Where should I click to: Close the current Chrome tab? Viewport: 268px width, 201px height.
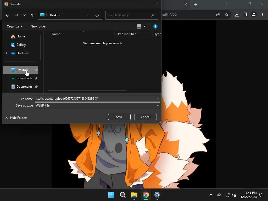point(186,4)
